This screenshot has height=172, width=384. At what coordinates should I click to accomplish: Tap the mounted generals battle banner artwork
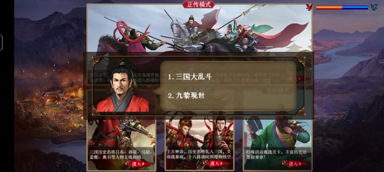(x=199, y=29)
